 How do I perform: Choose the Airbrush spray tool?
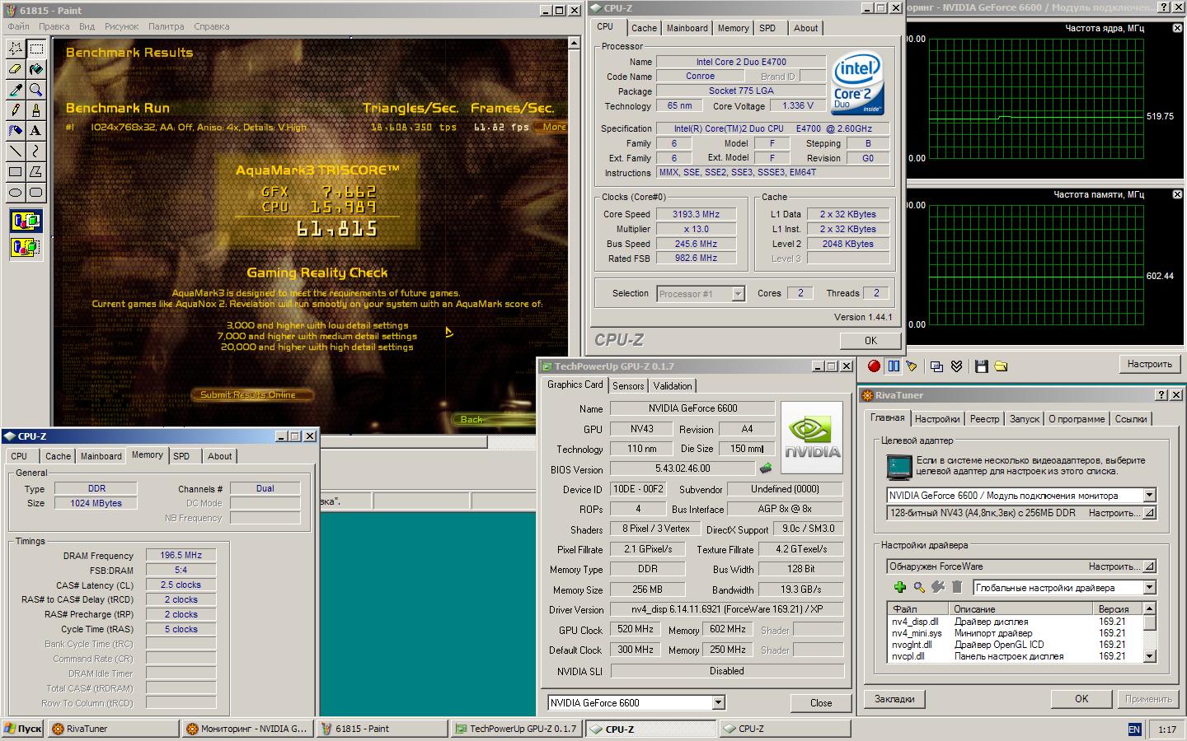pyautogui.click(x=16, y=132)
